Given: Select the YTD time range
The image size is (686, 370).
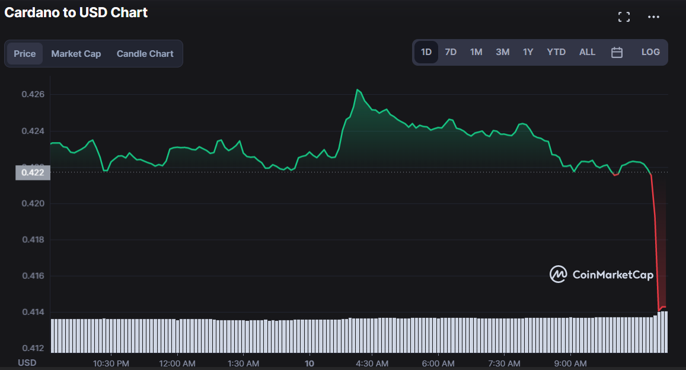Looking at the screenshot, I should tap(556, 52).
